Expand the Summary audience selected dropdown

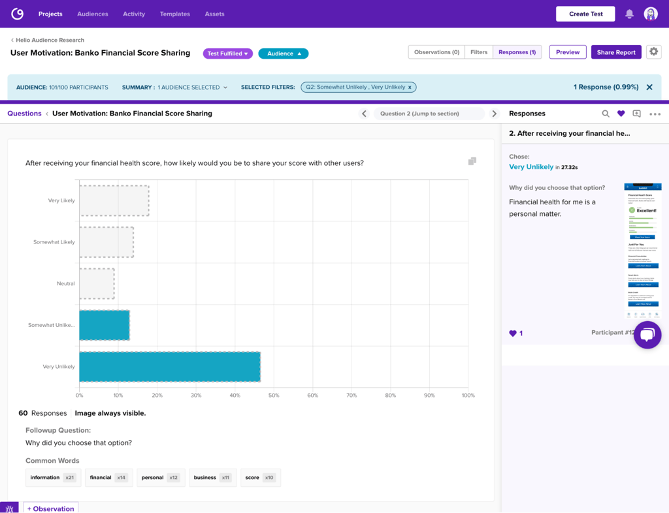coord(174,87)
